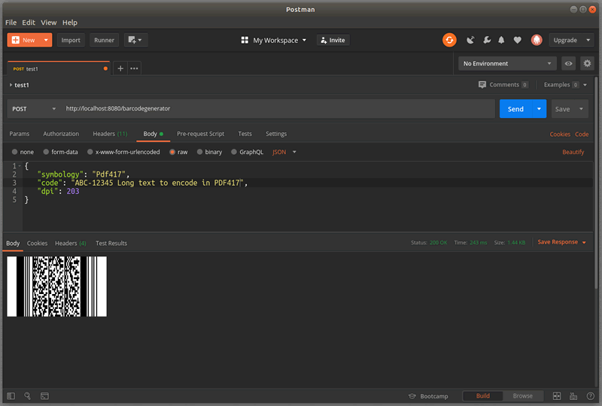Open the New button dropdown arrow
Image resolution: width=602 pixels, height=406 pixels.
coord(46,40)
